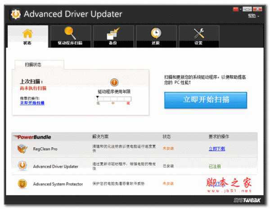
Task: Select the 扫描状态 panel tab
Action: 39,65
